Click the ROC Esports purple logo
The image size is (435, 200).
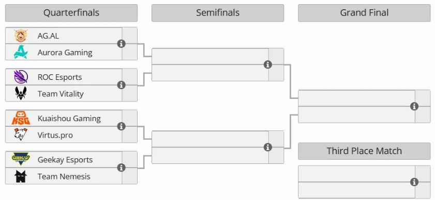click(x=21, y=77)
